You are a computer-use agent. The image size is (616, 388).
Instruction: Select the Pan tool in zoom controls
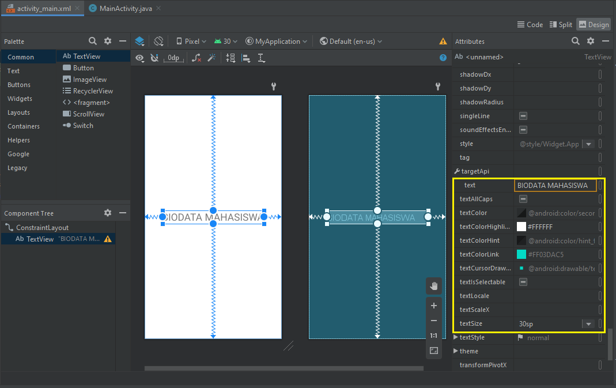coord(433,286)
